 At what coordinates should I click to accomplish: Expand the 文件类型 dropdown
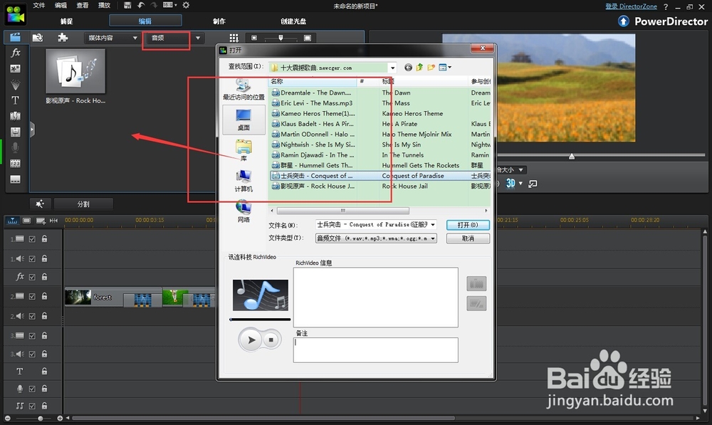click(x=433, y=238)
